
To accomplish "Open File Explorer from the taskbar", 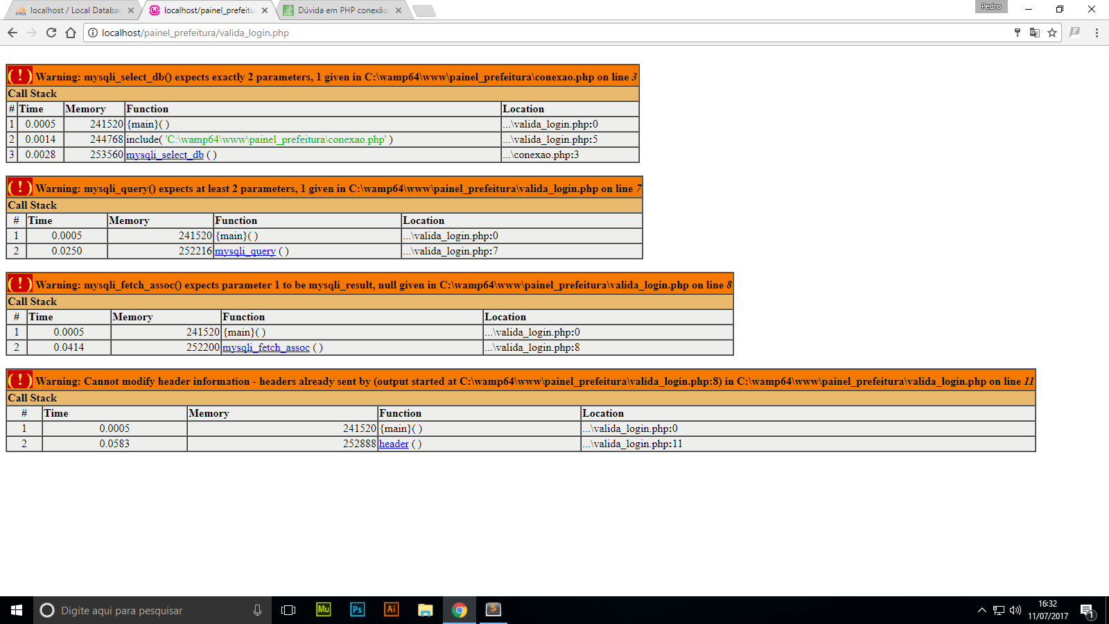I will (x=425, y=610).
